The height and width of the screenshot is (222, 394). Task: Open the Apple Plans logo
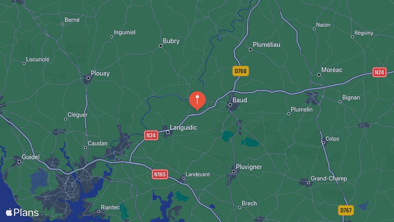(22, 212)
